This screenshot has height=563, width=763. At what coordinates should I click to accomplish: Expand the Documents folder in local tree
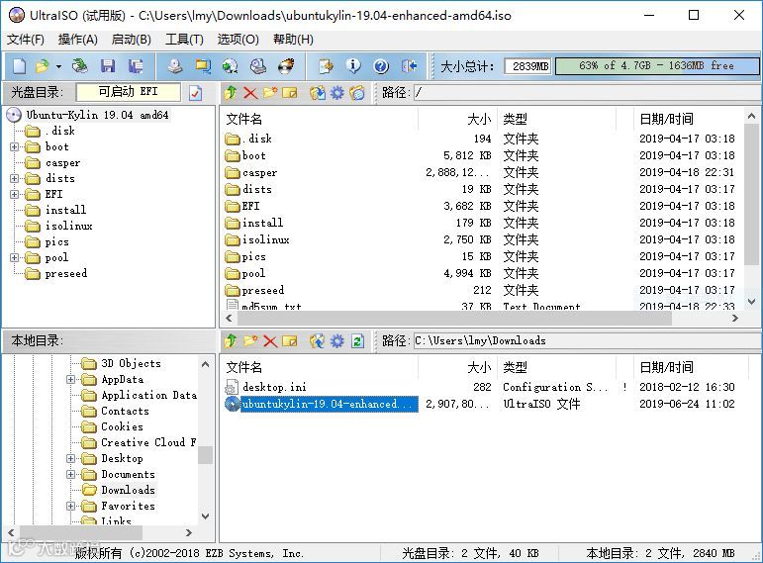click(70, 474)
